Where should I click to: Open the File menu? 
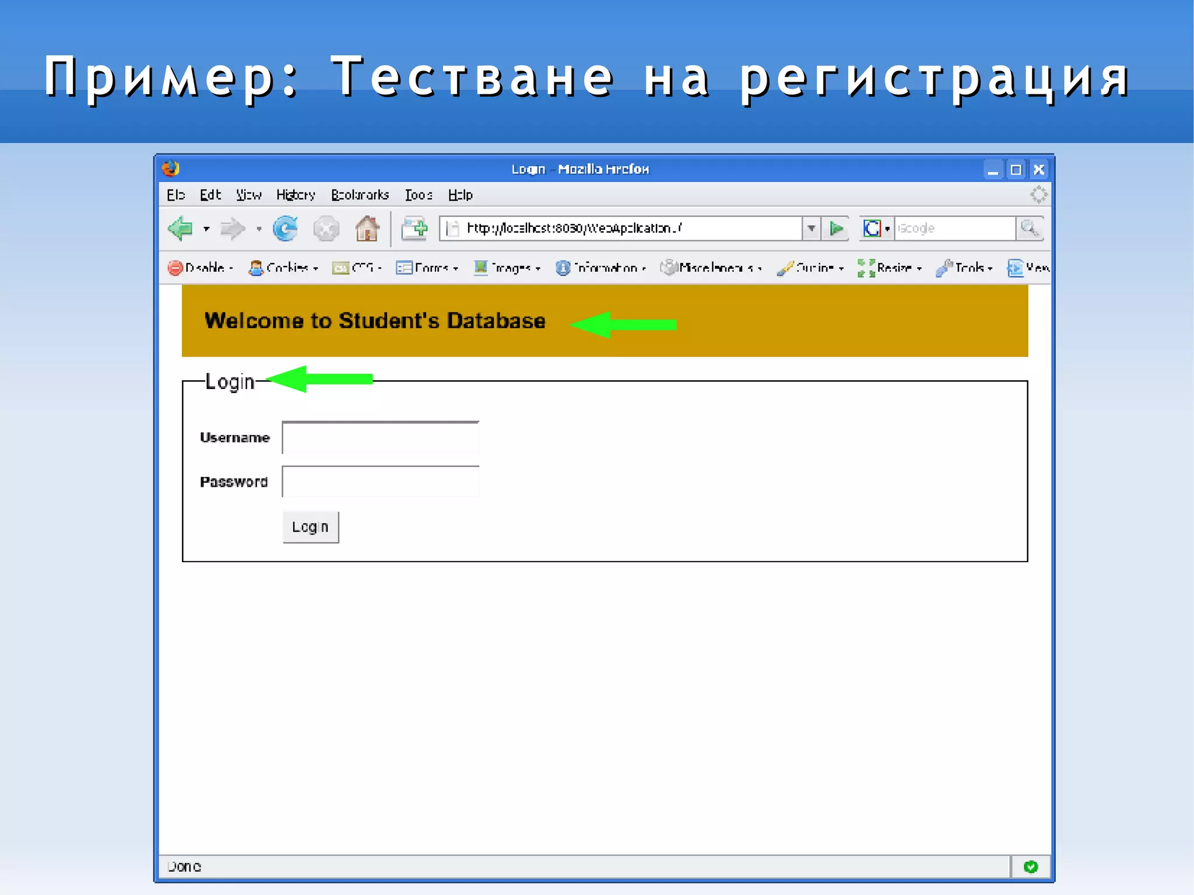pyautogui.click(x=175, y=195)
